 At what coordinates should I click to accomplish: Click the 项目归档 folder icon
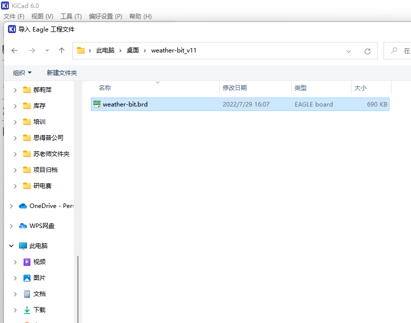coord(27,170)
